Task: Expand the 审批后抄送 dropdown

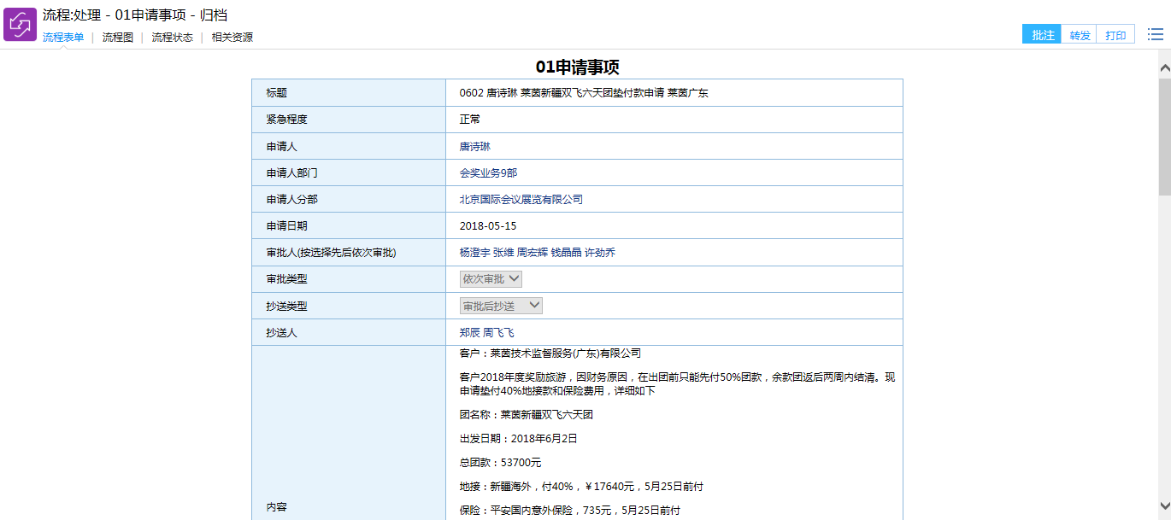Action: click(x=501, y=306)
